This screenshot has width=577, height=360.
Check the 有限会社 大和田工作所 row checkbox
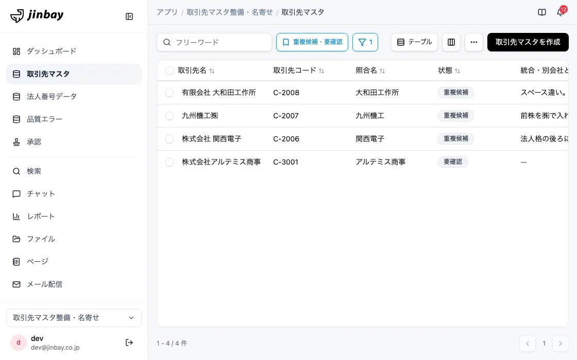click(x=169, y=93)
